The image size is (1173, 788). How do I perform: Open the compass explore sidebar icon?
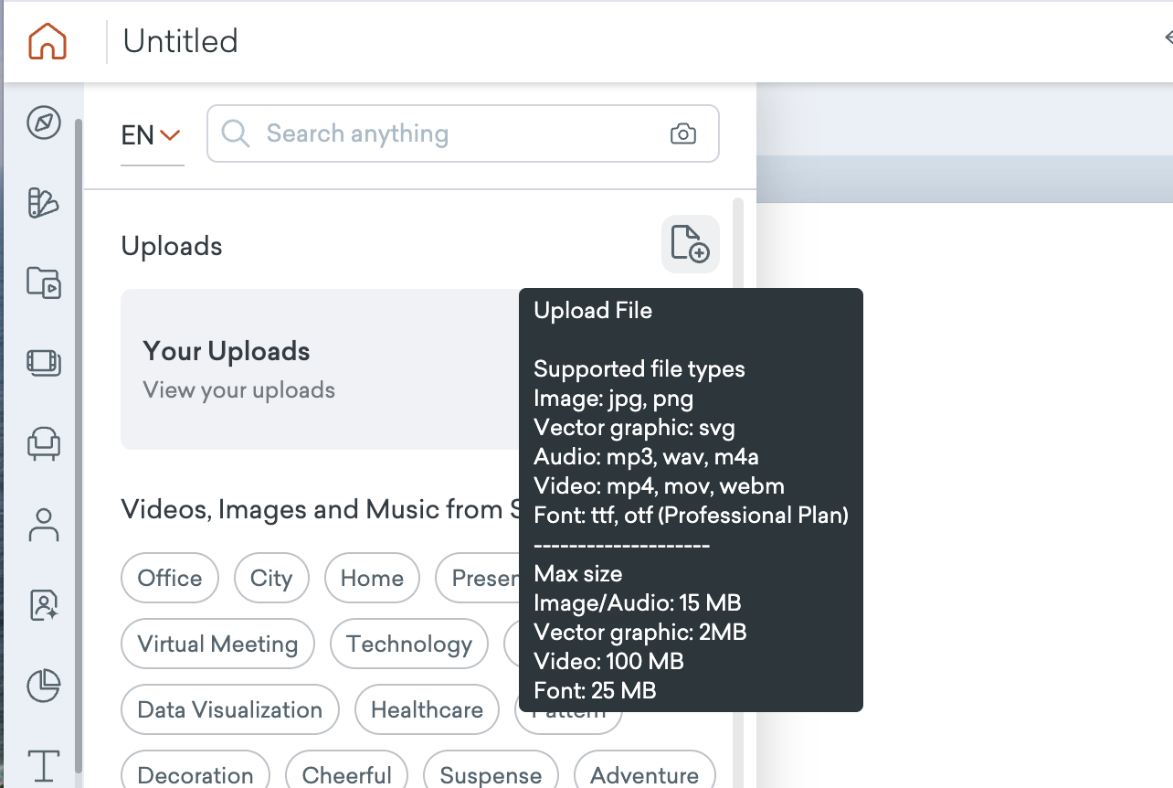44,122
